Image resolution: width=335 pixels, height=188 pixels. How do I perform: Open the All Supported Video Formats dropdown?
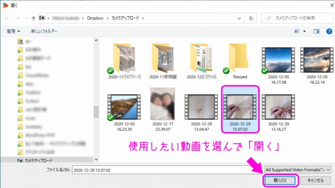(298, 170)
